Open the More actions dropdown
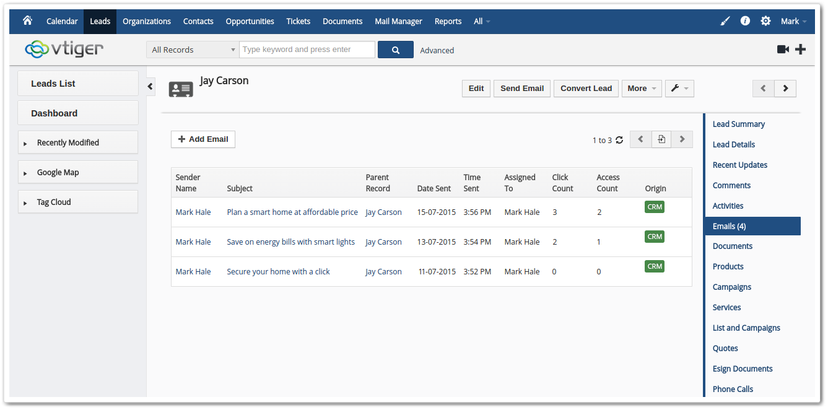The width and height of the screenshot is (828, 410). (641, 88)
